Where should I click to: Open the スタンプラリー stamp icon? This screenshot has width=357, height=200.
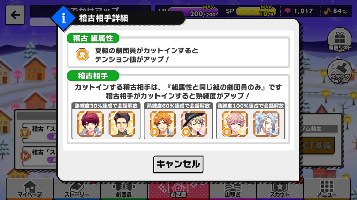tap(340, 72)
